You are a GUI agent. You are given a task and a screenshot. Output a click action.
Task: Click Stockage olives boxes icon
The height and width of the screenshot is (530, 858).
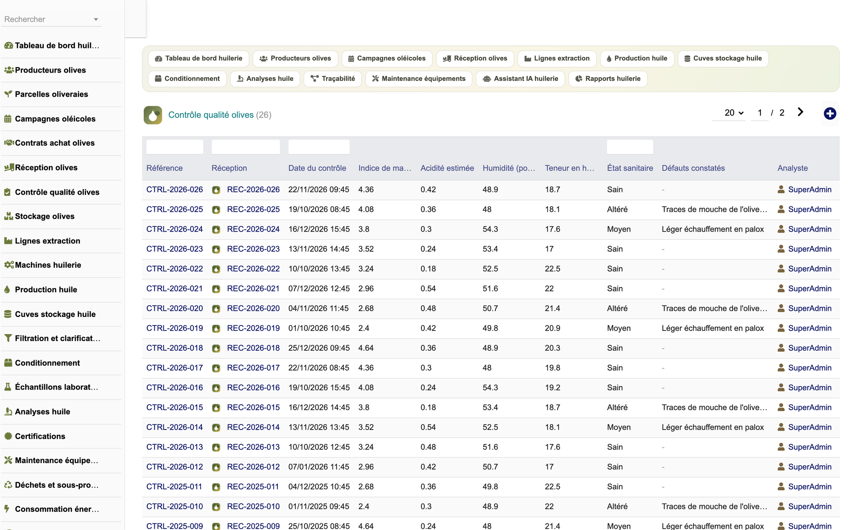(8, 217)
